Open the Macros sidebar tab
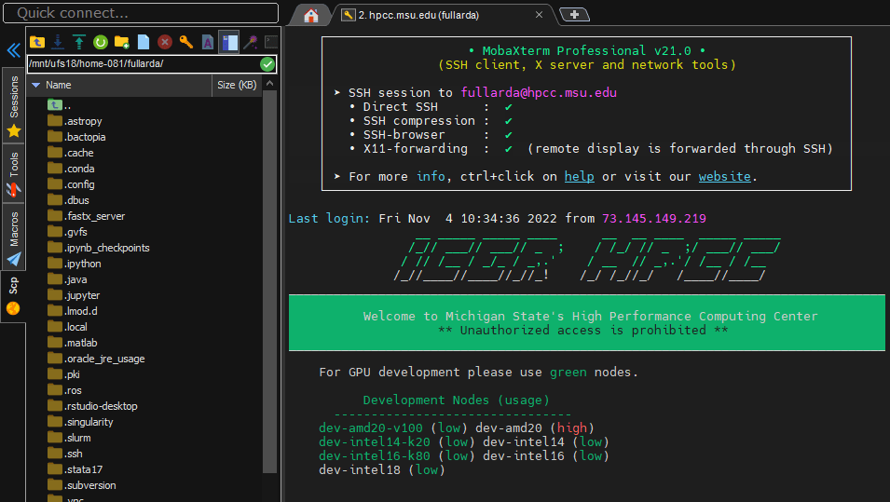The image size is (890, 502). click(14, 237)
